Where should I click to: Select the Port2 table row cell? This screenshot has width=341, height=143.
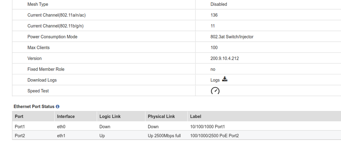pyautogui.click(x=20, y=136)
